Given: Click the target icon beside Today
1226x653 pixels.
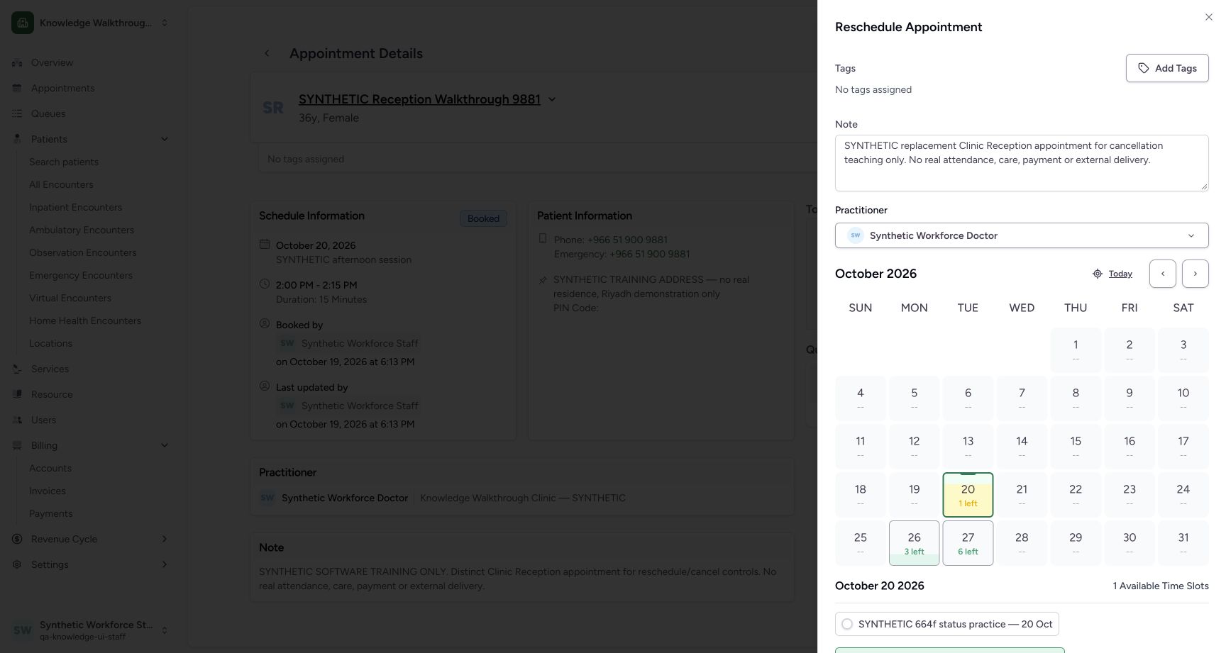Looking at the screenshot, I should tap(1098, 274).
